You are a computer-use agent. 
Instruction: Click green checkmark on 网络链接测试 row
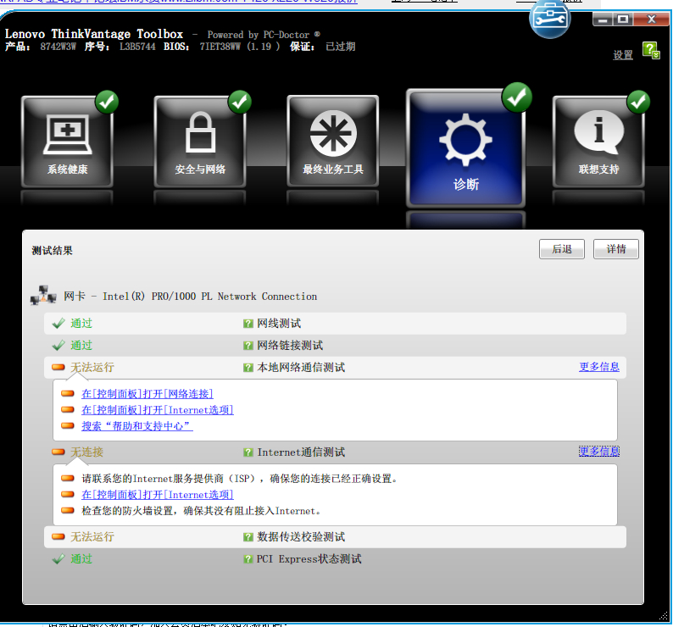(x=58, y=345)
